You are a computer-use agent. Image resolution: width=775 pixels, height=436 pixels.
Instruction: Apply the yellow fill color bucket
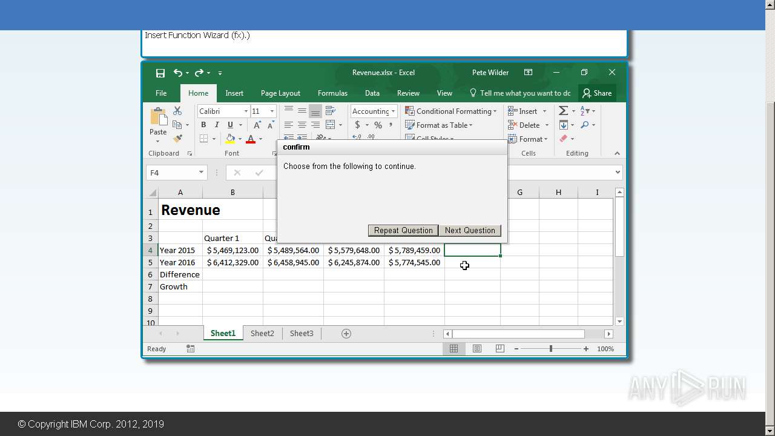click(230, 139)
